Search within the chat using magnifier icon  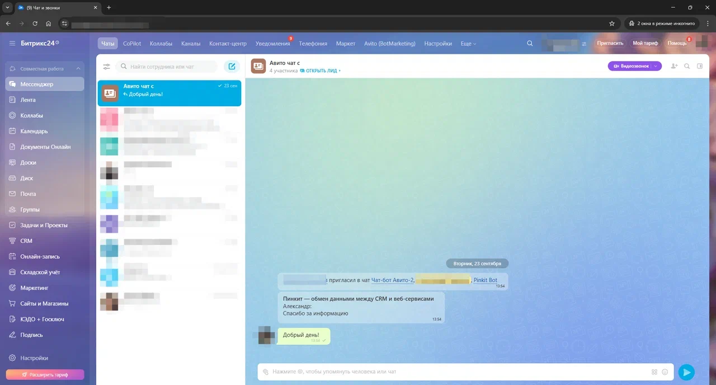coord(687,66)
